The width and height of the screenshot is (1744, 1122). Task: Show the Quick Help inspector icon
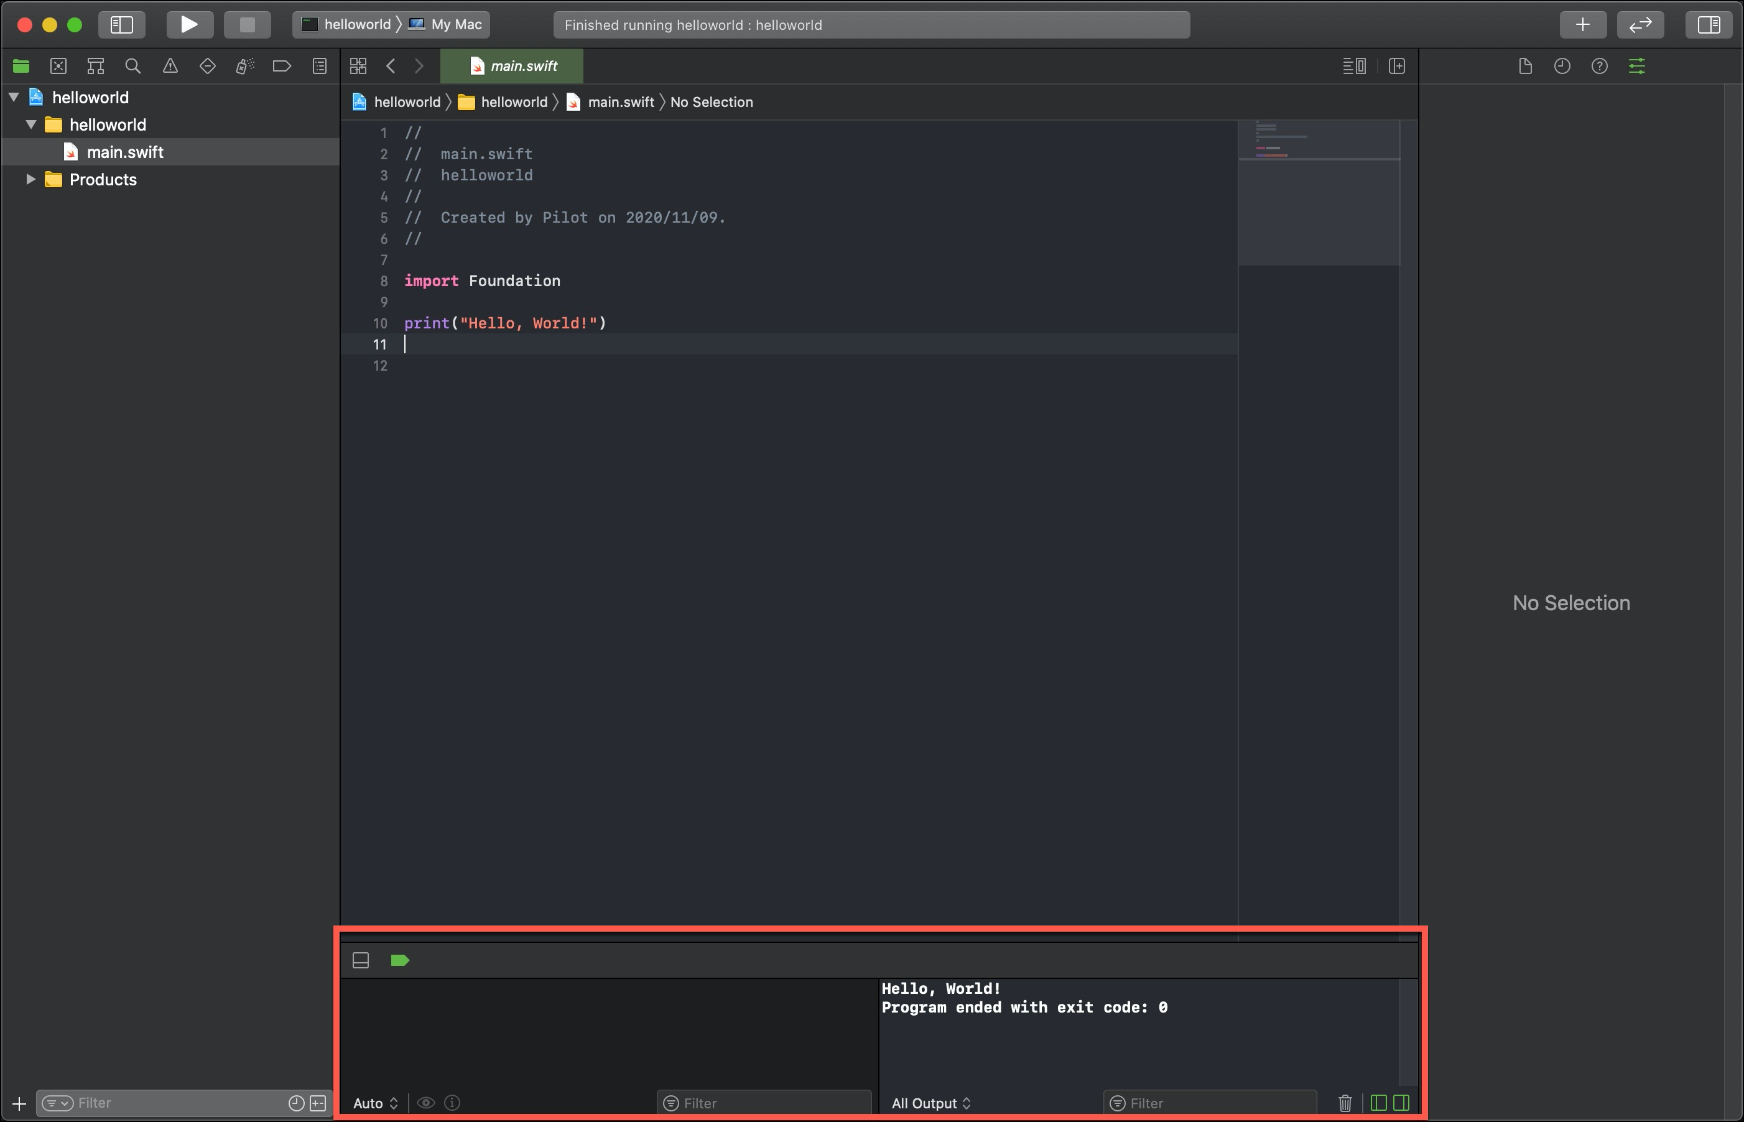[x=1599, y=67]
